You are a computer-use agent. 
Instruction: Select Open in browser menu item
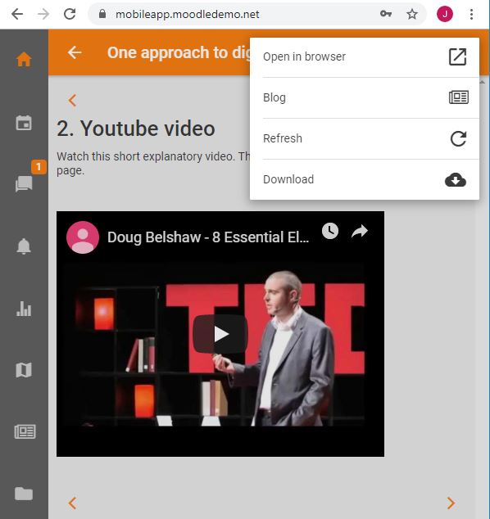(x=365, y=57)
